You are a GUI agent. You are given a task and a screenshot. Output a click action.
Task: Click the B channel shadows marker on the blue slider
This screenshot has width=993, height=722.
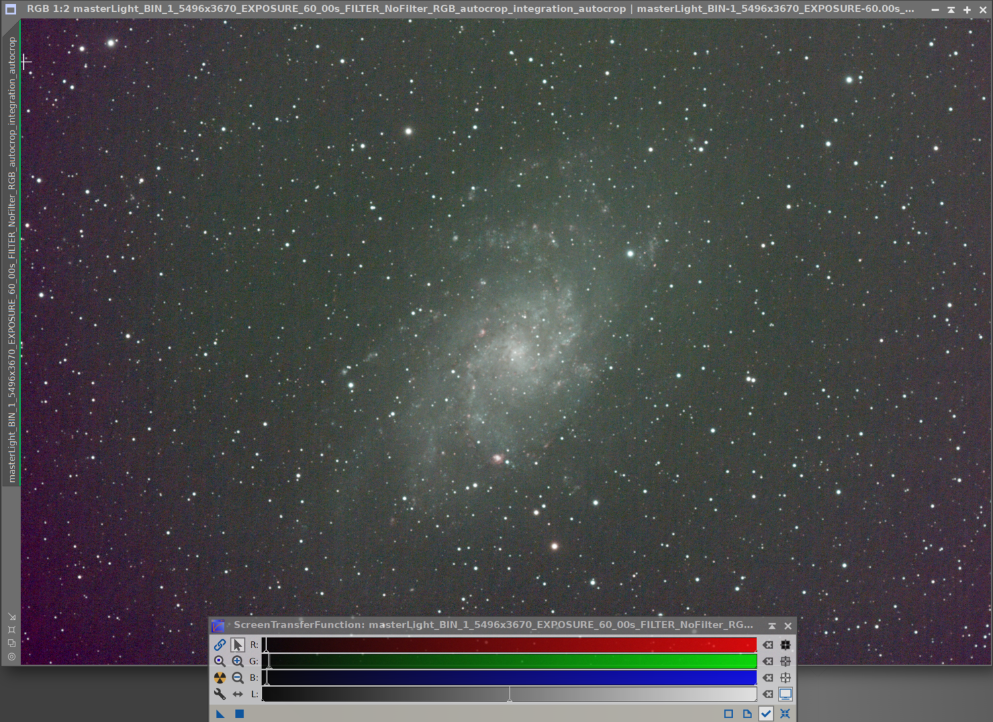click(x=267, y=678)
